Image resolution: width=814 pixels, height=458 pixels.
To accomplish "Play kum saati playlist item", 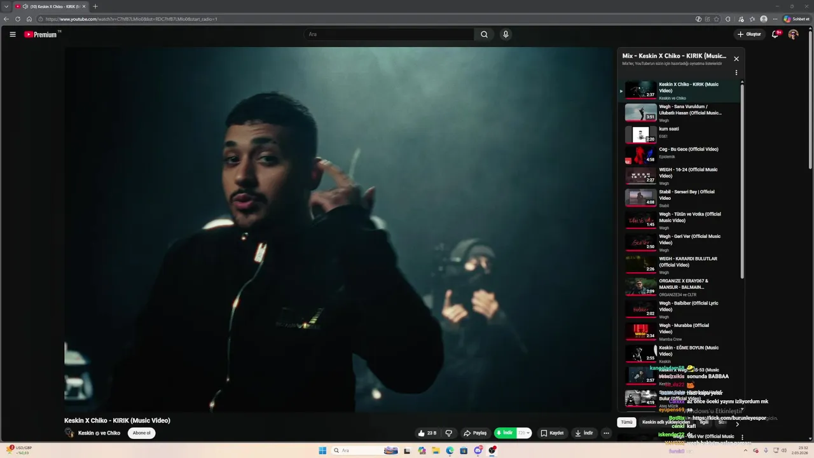I will click(x=679, y=135).
